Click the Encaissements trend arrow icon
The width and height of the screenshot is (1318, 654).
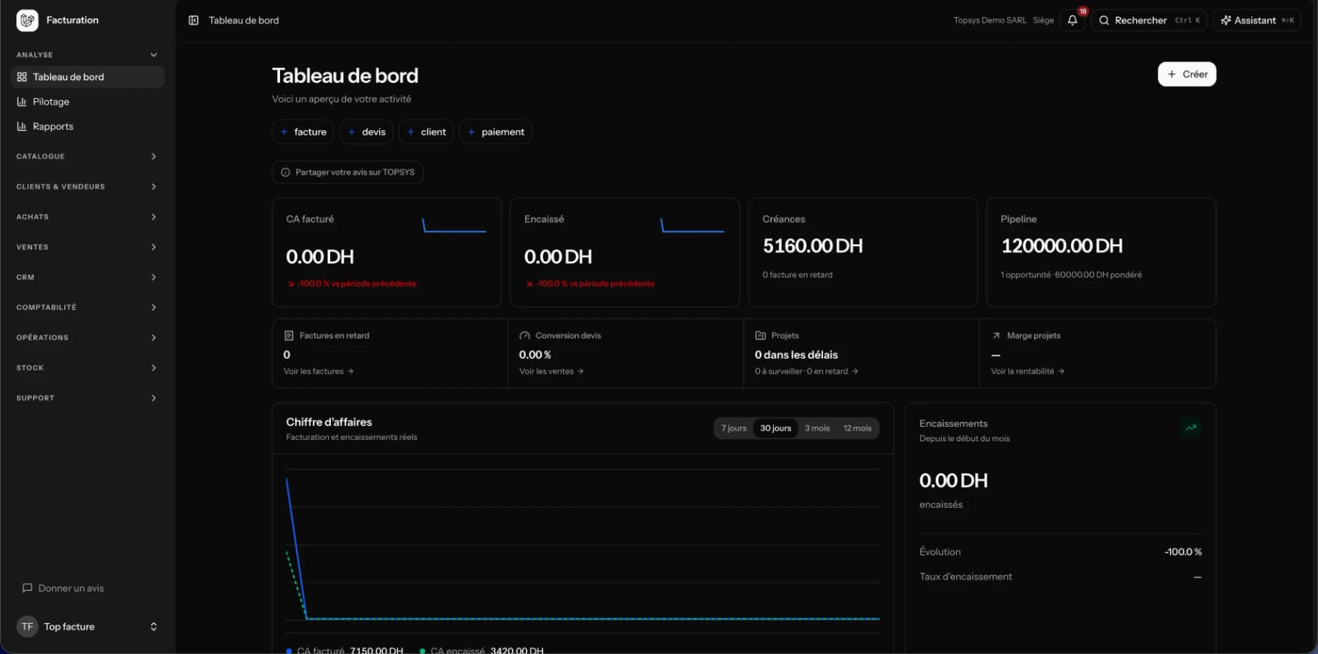pyautogui.click(x=1191, y=428)
